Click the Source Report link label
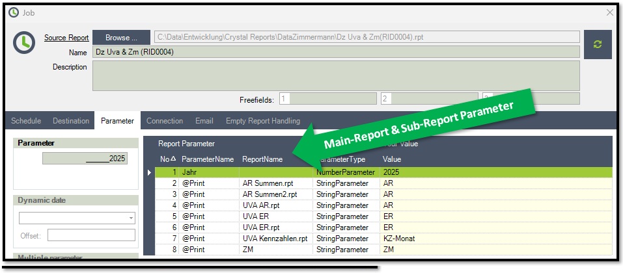 pyautogui.click(x=66, y=38)
